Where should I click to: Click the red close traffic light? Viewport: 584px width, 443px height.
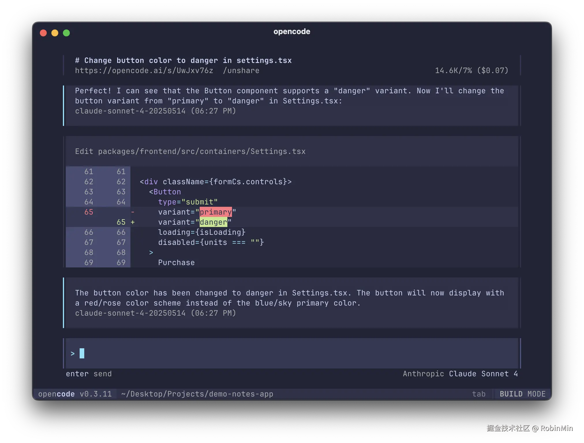pos(43,33)
